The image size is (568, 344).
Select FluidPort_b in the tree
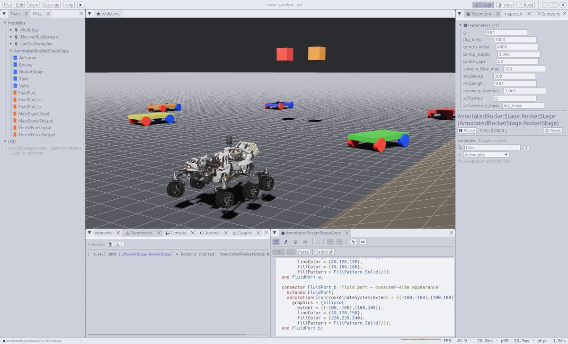(x=30, y=107)
